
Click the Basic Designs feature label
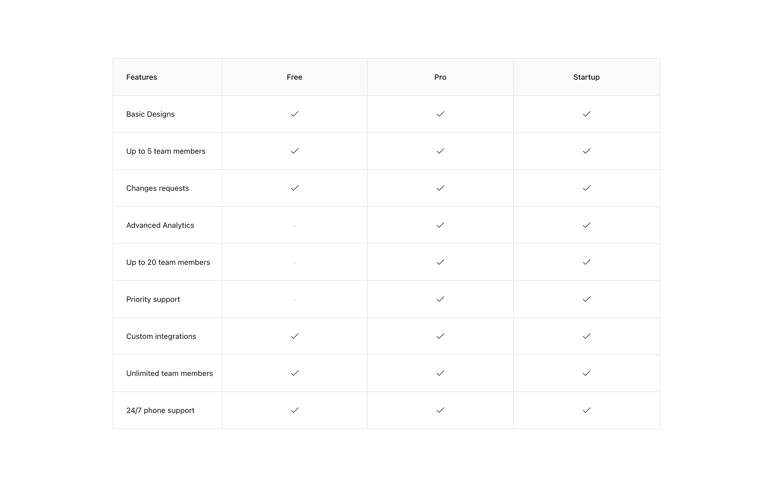[x=151, y=114]
